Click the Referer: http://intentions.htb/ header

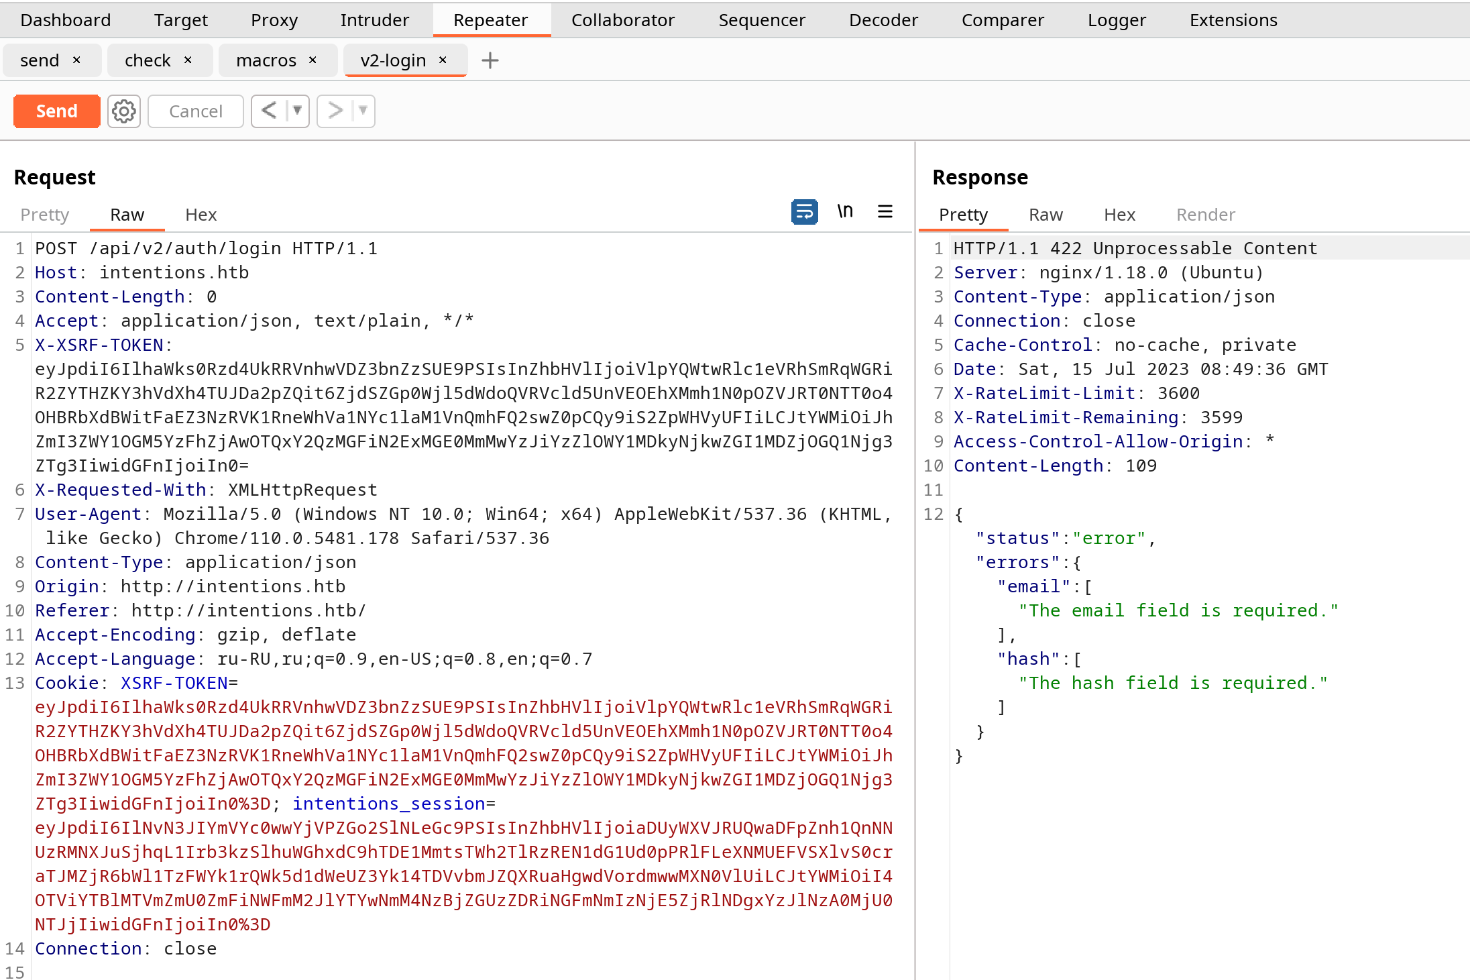pos(201,610)
